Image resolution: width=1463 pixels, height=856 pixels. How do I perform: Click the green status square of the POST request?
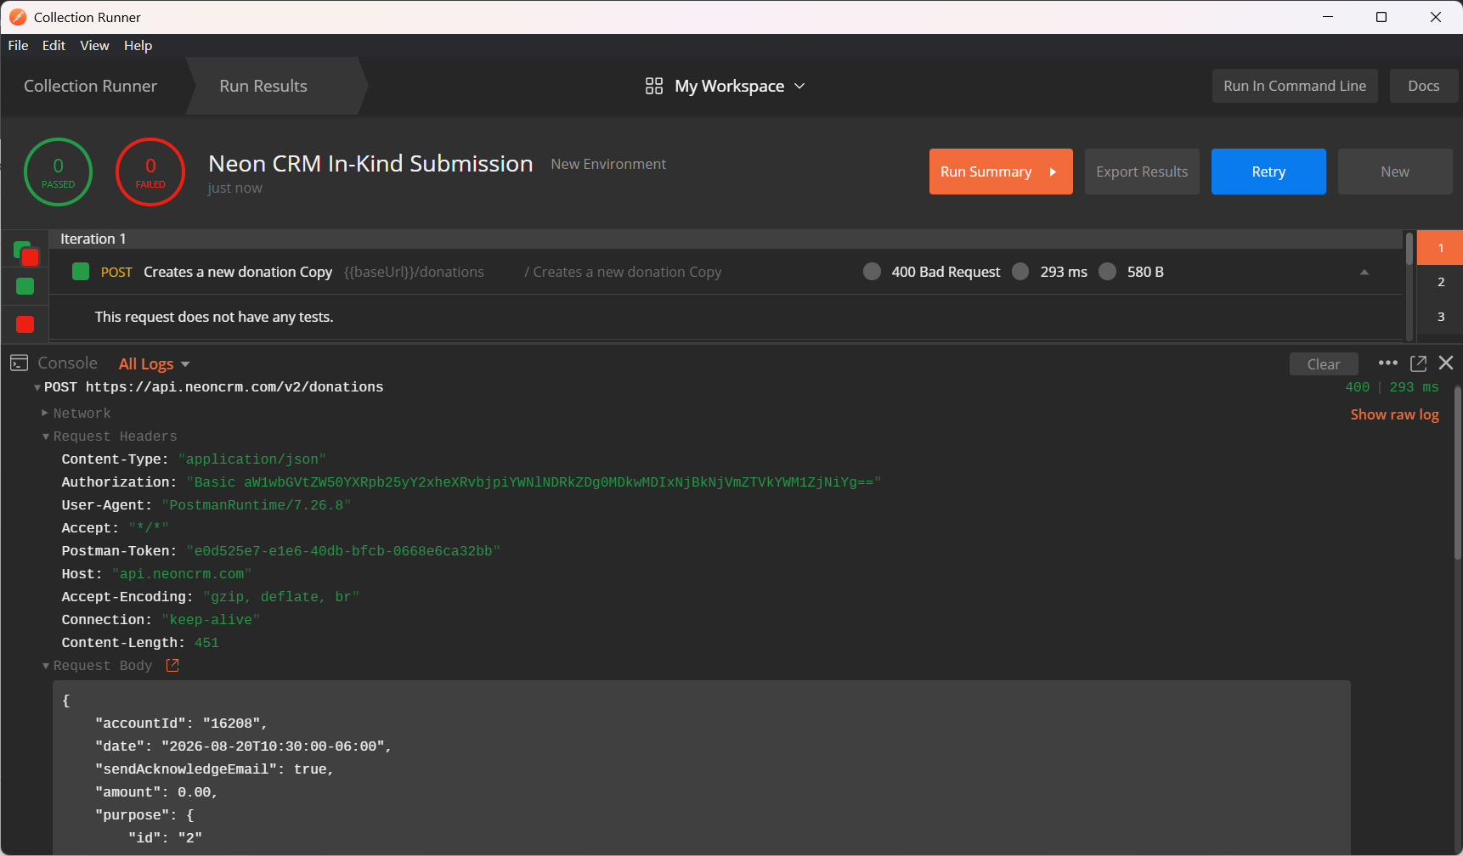(x=81, y=271)
